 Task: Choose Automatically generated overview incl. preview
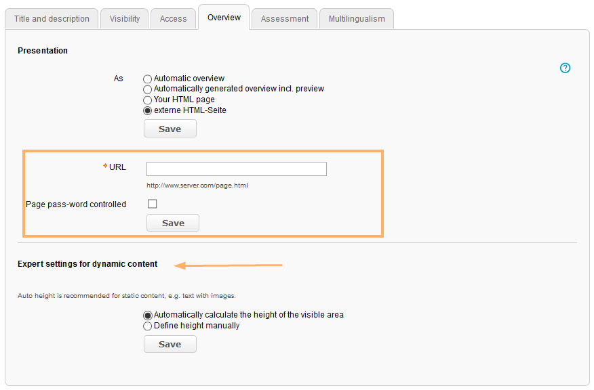coord(147,89)
